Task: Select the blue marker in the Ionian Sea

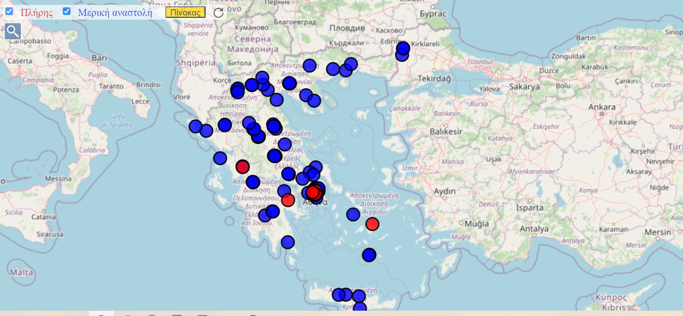Action: point(220,158)
